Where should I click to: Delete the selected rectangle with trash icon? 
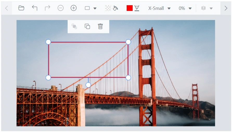tap(100, 27)
